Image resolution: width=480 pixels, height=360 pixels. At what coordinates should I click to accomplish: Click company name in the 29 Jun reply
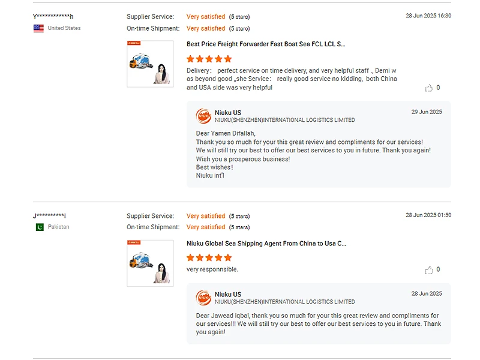tap(284, 120)
